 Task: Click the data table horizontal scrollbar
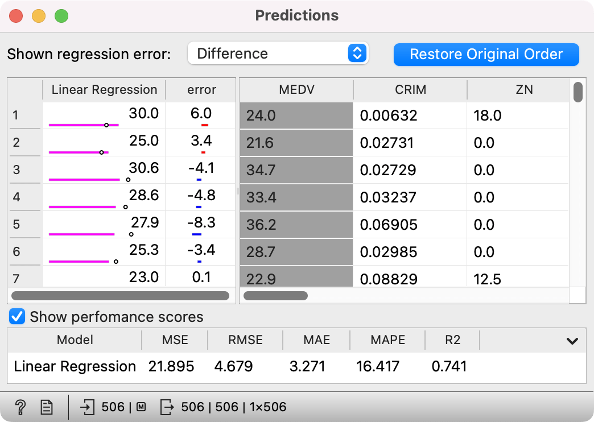pos(276,296)
